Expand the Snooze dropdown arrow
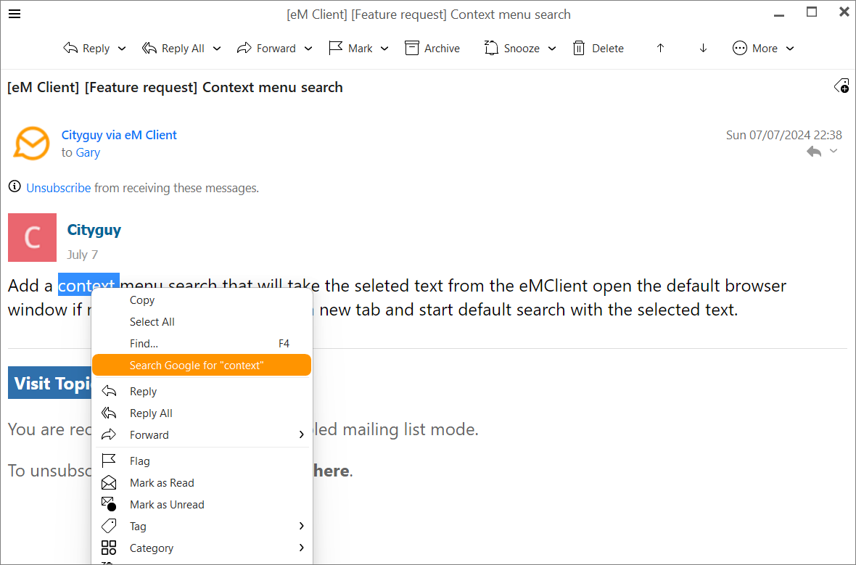Image resolution: width=856 pixels, height=565 pixels. pyautogui.click(x=552, y=49)
